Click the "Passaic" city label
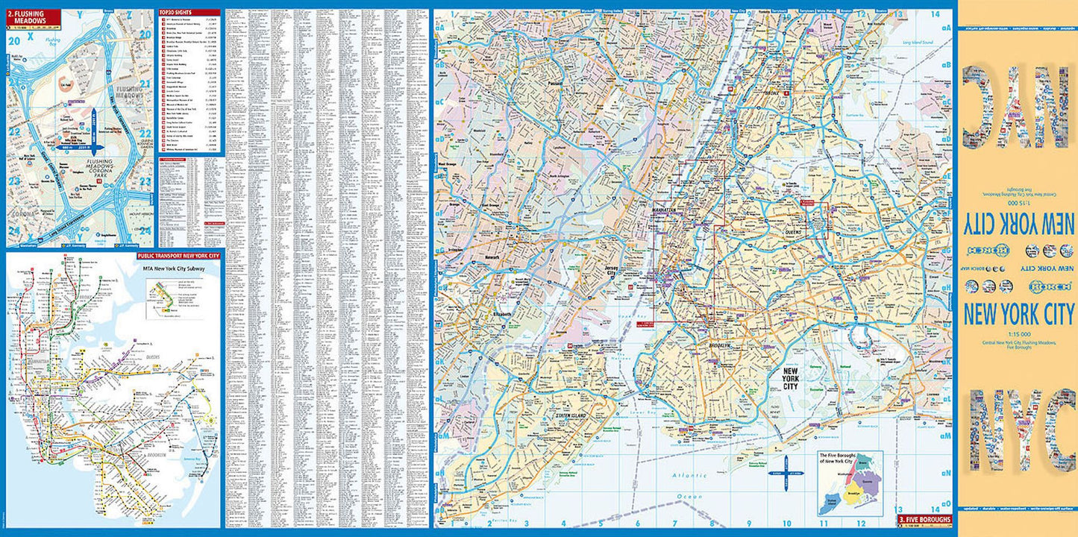The image size is (1078, 537). click(555, 84)
